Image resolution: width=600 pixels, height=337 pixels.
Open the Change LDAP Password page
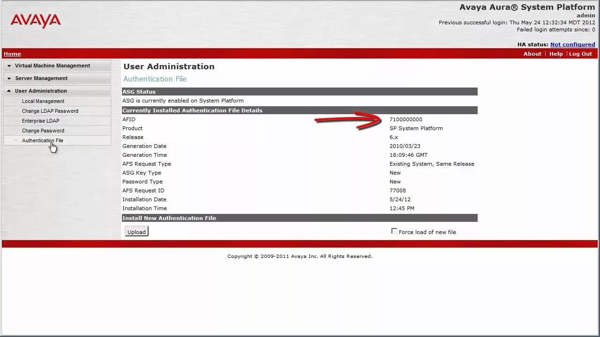coord(49,111)
